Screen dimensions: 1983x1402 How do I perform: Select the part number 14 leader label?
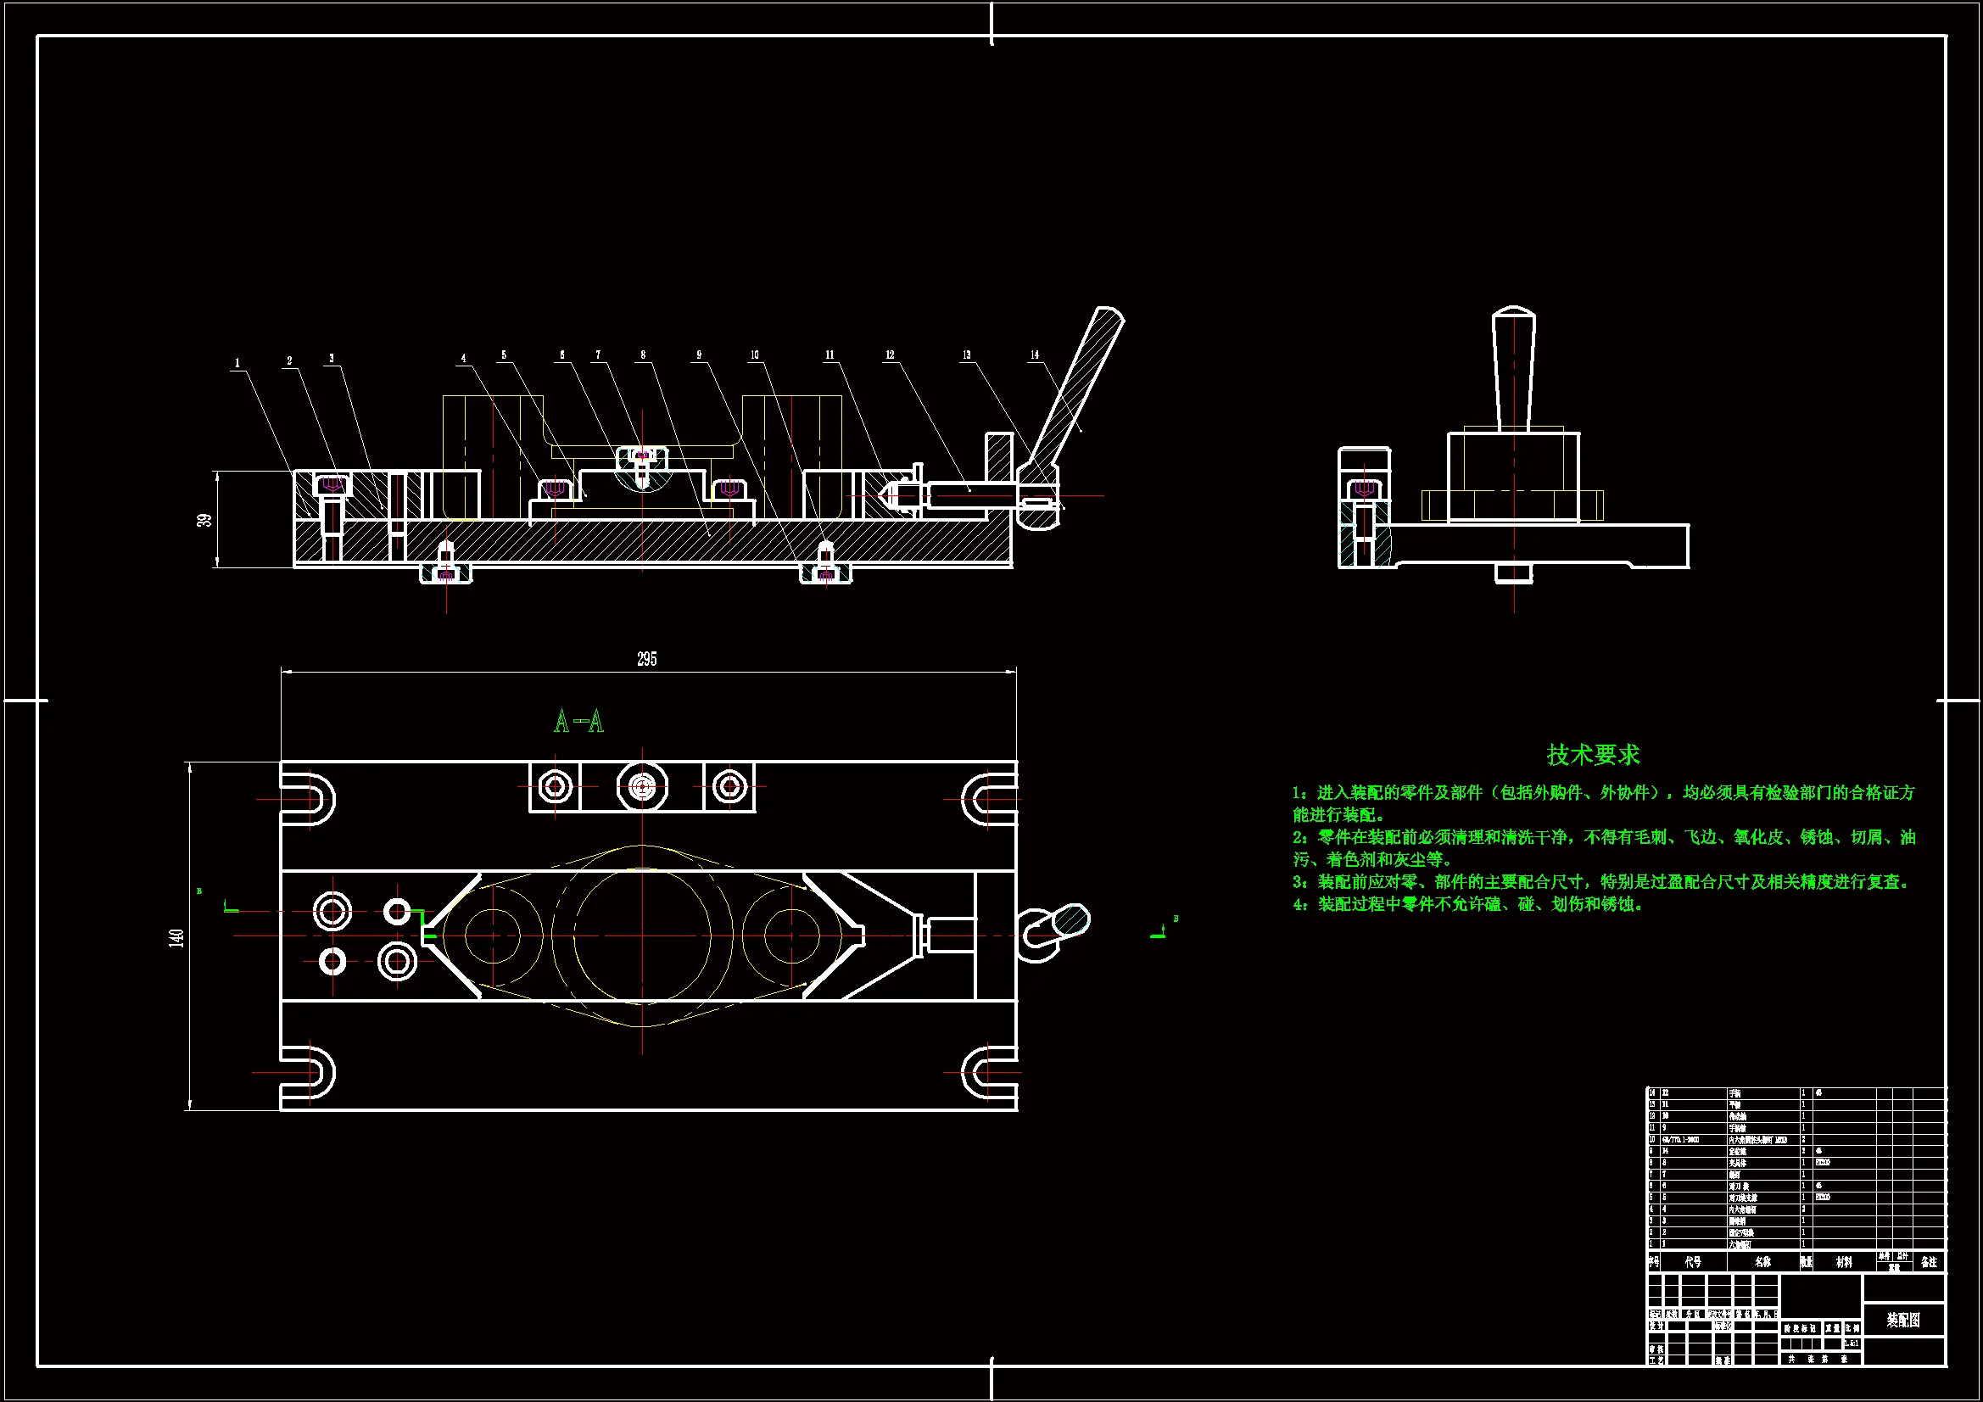(1035, 355)
